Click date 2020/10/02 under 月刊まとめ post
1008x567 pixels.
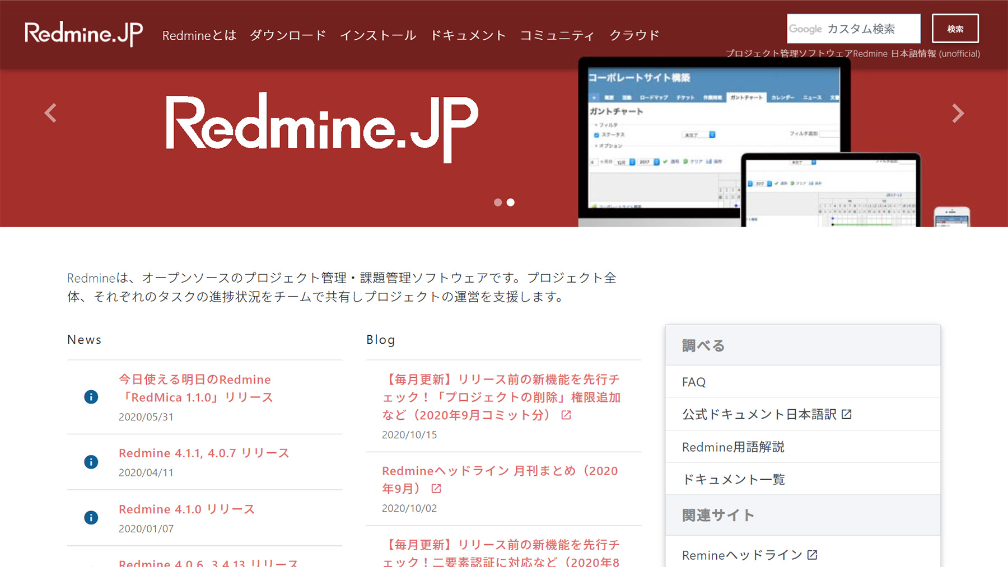pos(409,508)
